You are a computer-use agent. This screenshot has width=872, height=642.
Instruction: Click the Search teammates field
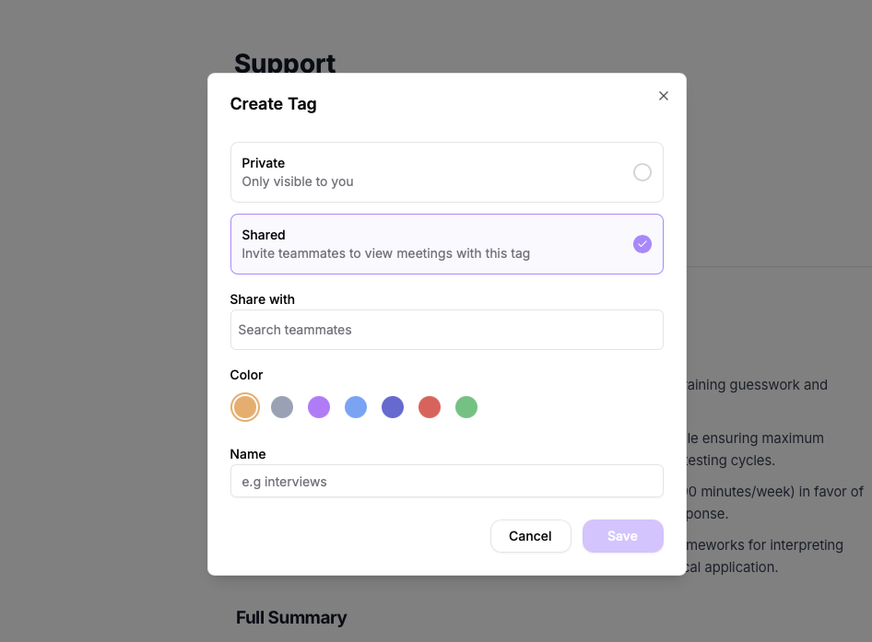point(447,330)
